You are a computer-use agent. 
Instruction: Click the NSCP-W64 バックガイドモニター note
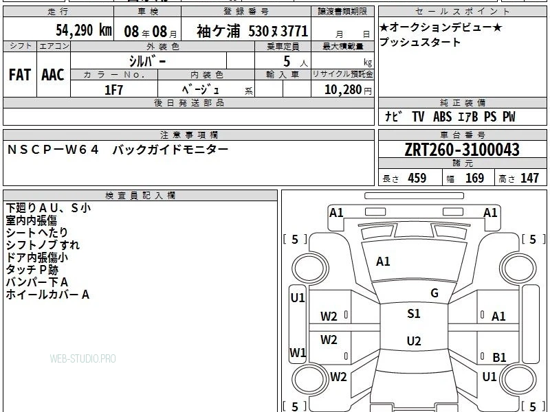pyautogui.click(x=118, y=150)
